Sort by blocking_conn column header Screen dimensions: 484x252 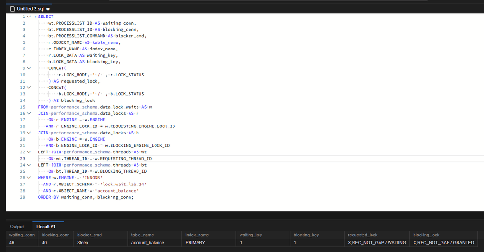coord(56,235)
